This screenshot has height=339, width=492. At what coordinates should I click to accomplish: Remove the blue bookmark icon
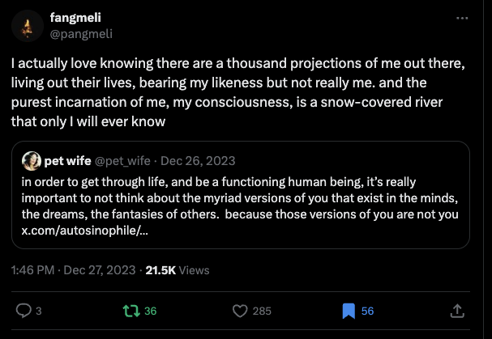349,311
